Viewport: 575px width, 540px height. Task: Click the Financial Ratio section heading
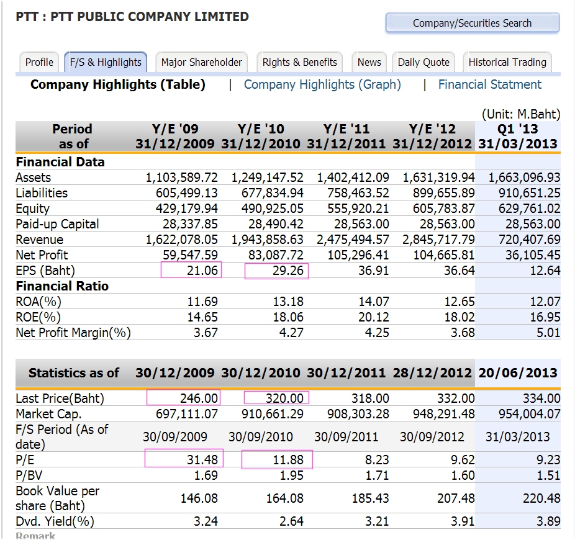coord(62,286)
